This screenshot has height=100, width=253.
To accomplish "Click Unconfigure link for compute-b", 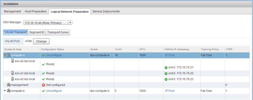I will point(54,91).
